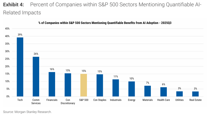Select the Energy sector bar

[x=131, y=89]
